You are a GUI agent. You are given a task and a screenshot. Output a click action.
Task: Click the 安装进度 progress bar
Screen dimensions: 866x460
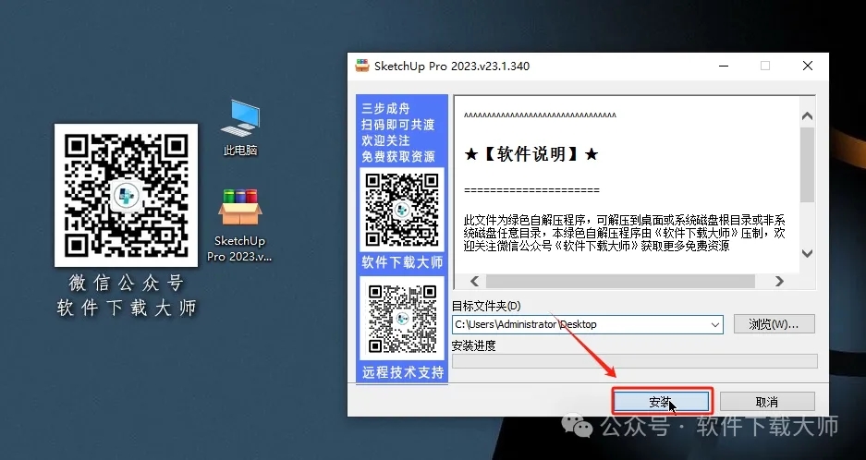click(635, 361)
